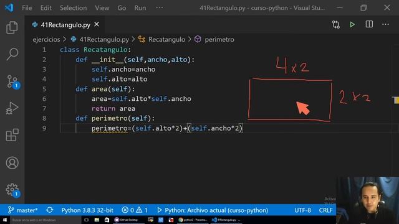399x224 pixels.
Task: Open the Go menu
Action: tap(122, 8)
